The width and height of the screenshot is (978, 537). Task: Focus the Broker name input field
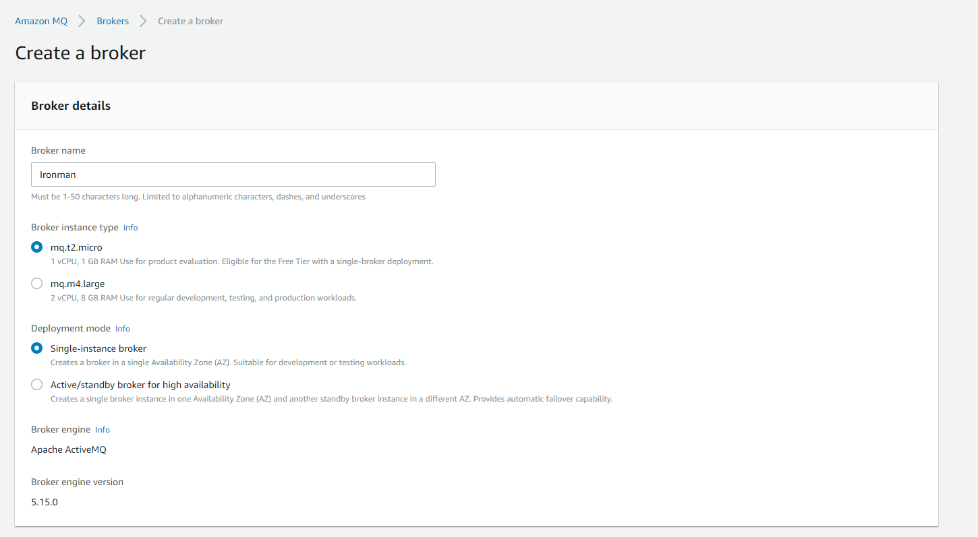tap(233, 175)
